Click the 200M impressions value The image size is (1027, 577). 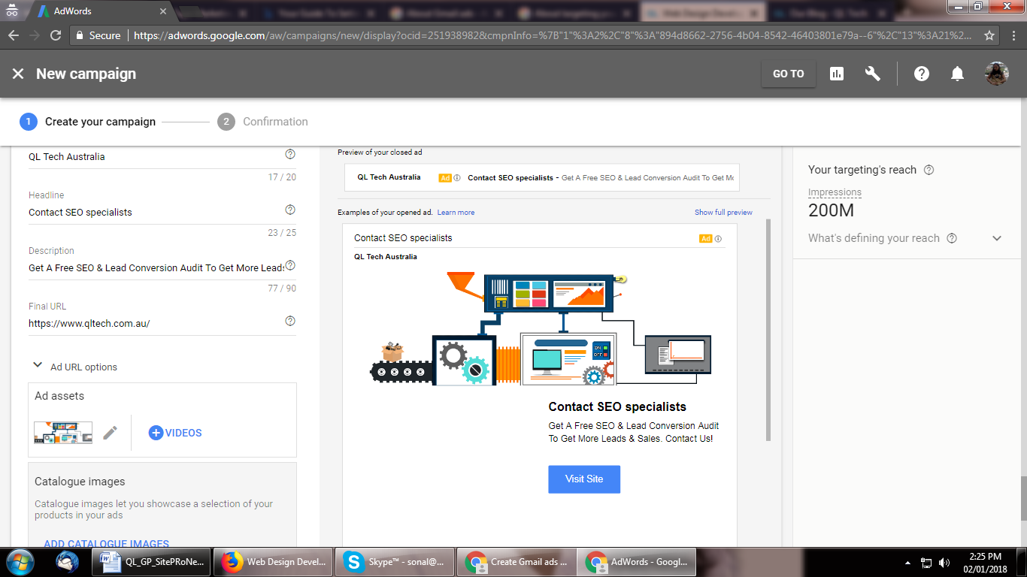[x=831, y=210]
